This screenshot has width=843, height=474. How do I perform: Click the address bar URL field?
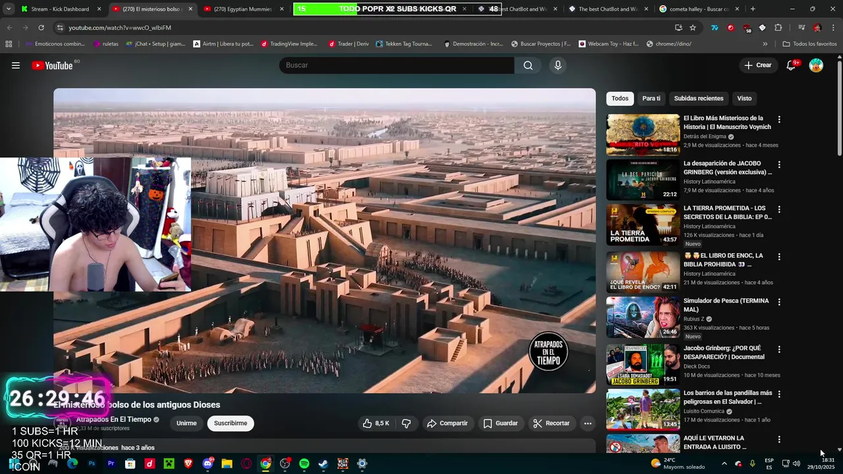point(369,28)
